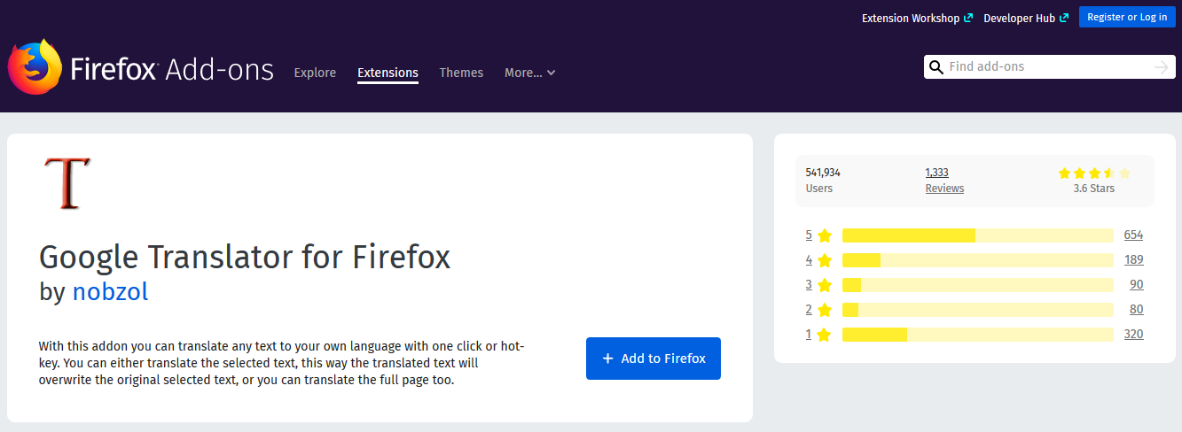
Task: Click Register or Log in button
Action: click(x=1127, y=17)
